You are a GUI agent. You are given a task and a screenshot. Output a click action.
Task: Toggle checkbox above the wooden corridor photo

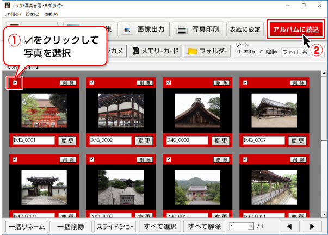tap(245, 159)
